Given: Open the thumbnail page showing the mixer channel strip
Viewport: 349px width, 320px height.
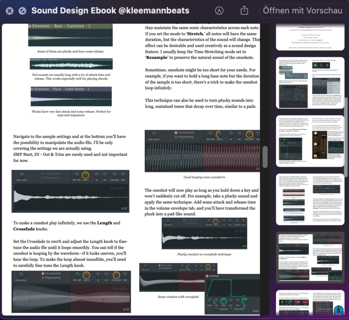Looking at the screenshot, I should (310, 141).
